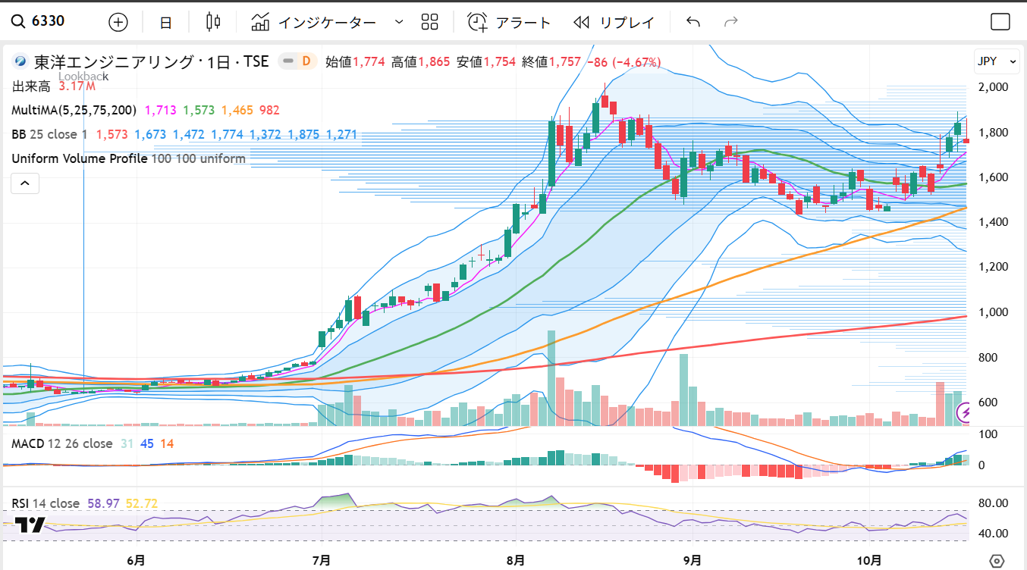The width and height of the screenshot is (1027, 570).
Task: Click the add symbol plus icon
Action: click(118, 22)
